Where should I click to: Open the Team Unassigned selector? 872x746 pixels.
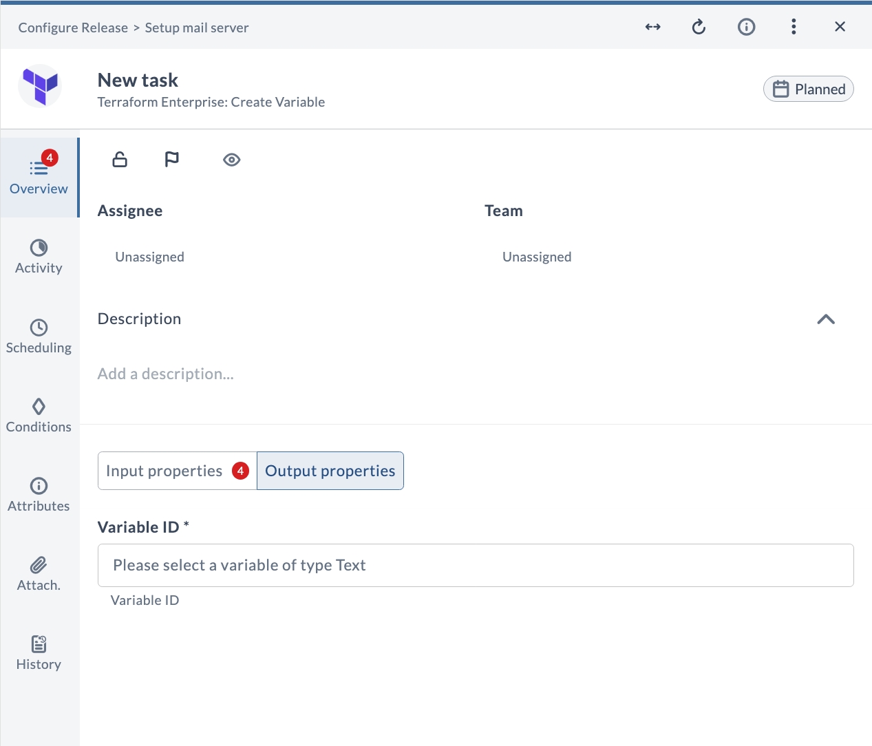coord(537,257)
